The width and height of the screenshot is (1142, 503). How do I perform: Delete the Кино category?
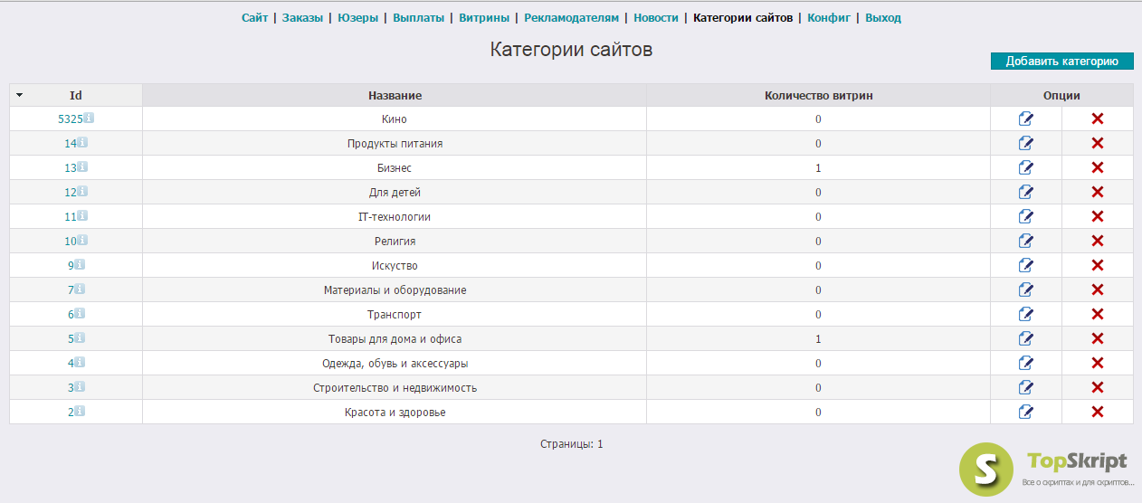(1098, 119)
